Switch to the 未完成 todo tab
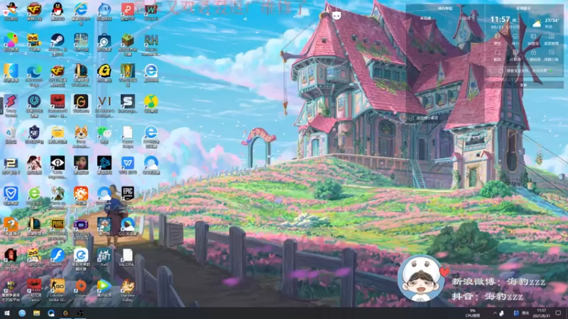The image size is (568, 319). click(425, 18)
